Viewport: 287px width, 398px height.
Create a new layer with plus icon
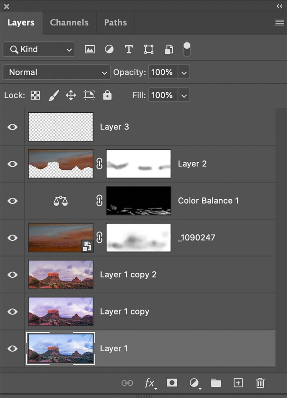[x=238, y=383]
